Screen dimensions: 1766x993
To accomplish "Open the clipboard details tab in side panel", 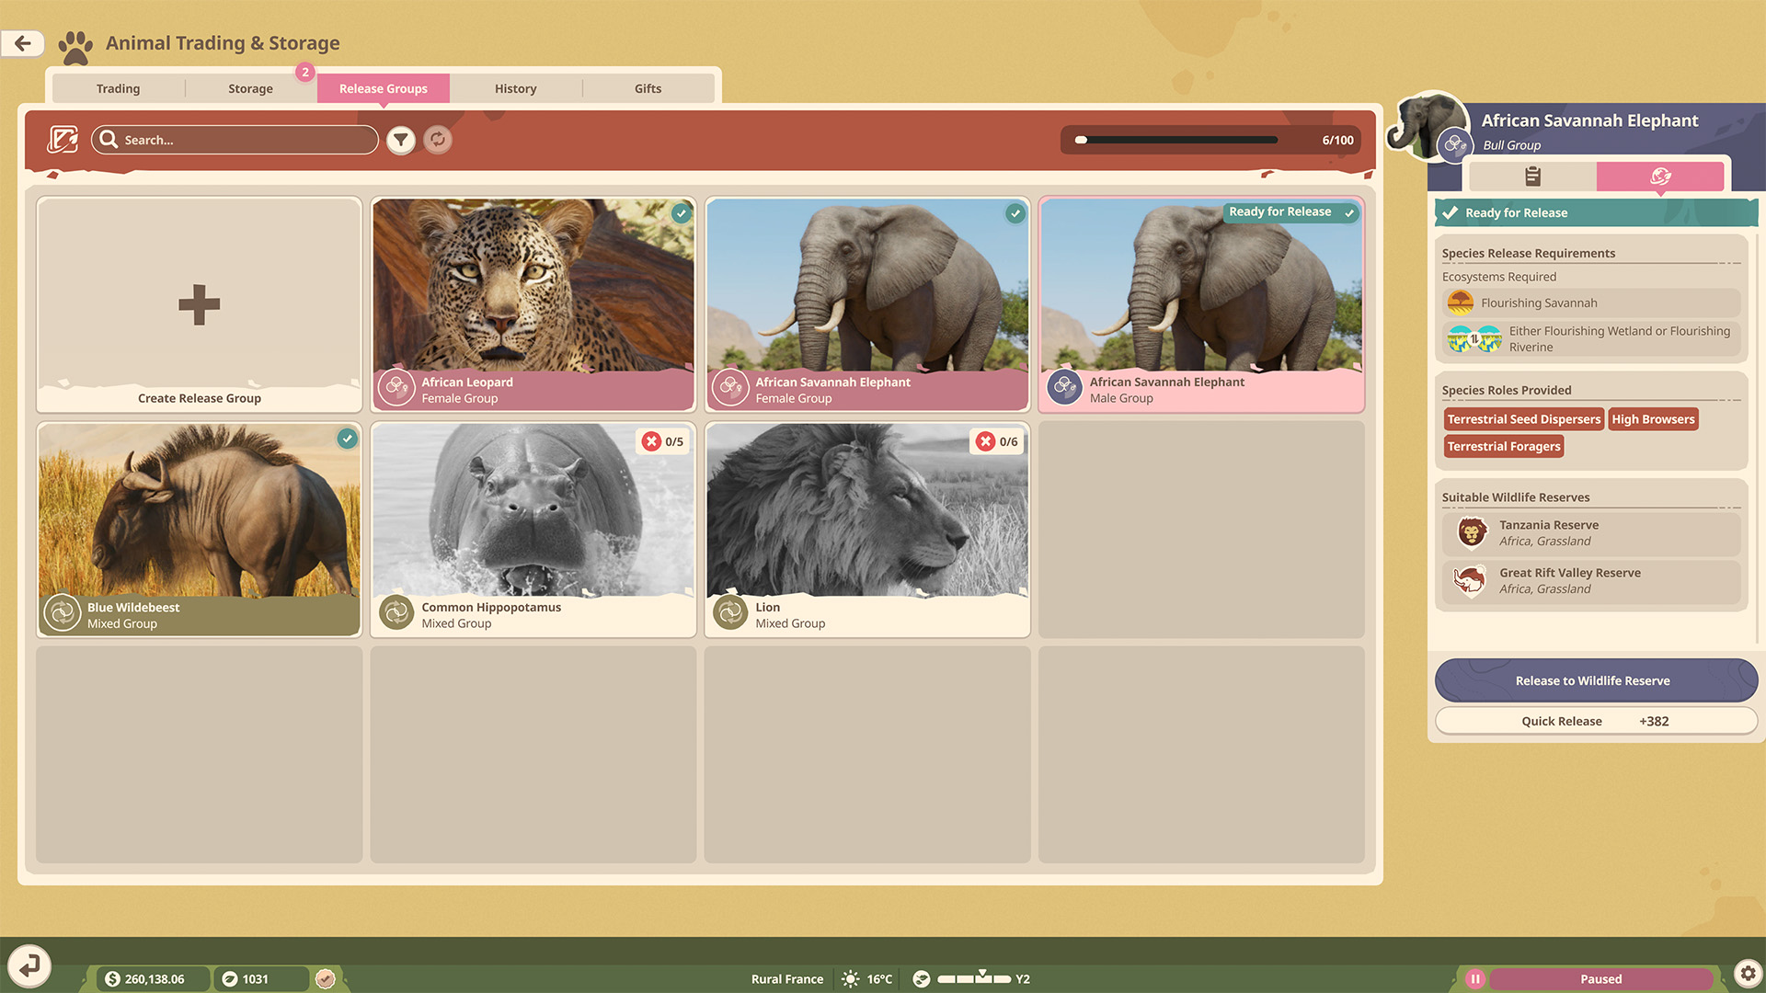I will [x=1532, y=176].
